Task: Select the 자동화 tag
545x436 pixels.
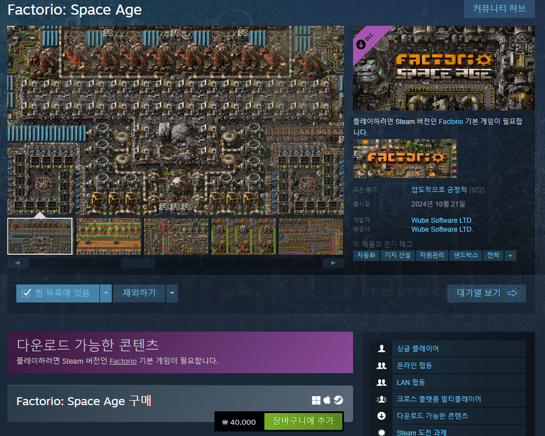Action: (367, 255)
